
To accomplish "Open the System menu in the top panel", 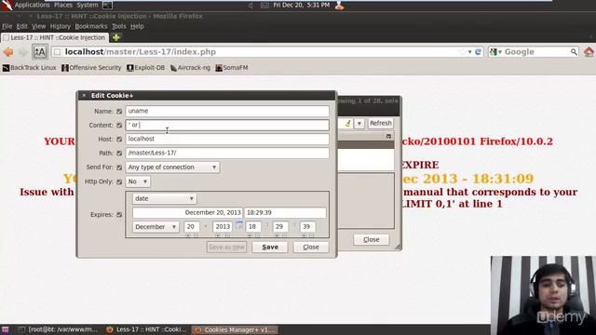I will (x=88, y=6).
